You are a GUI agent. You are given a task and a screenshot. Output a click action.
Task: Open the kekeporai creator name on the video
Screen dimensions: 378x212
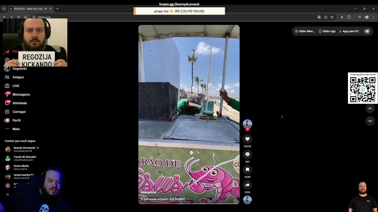tap(149, 192)
